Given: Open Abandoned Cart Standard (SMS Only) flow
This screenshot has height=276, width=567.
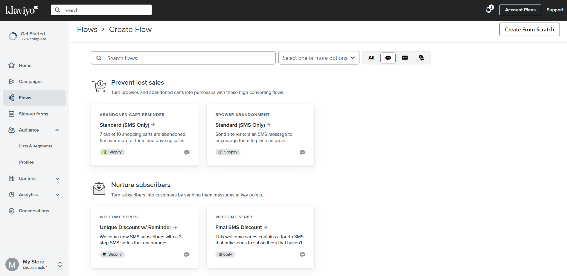Looking at the screenshot, I should pyautogui.click(x=127, y=125).
